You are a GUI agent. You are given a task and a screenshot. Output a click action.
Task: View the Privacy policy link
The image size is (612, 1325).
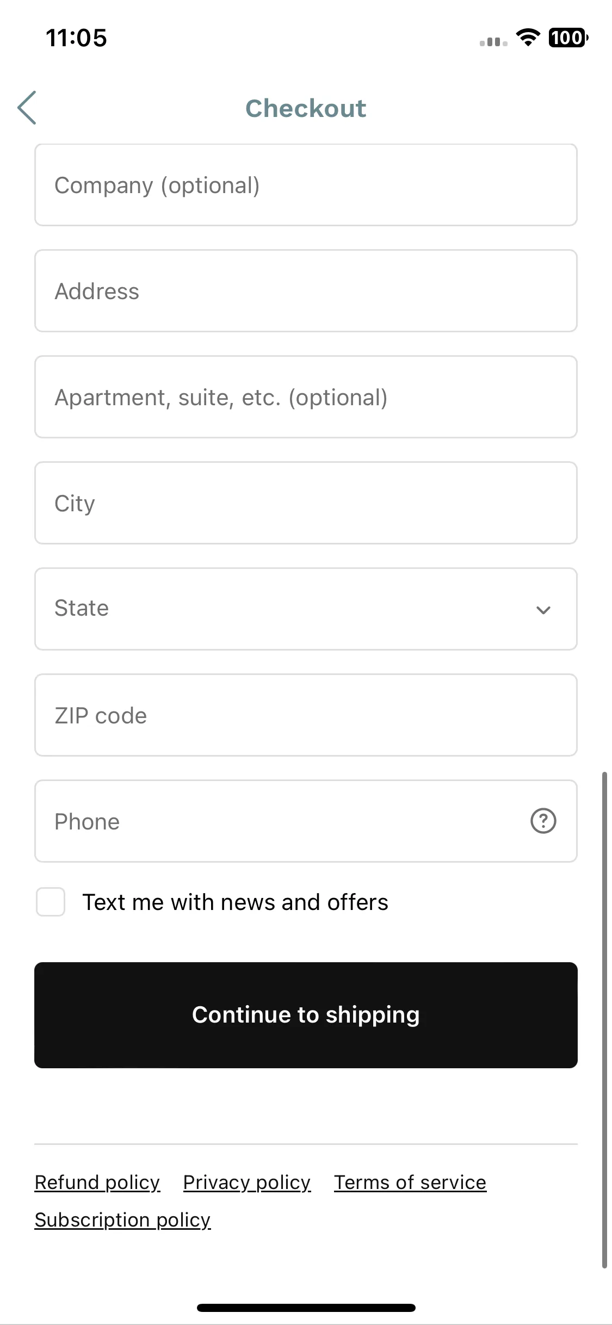pyautogui.click(x=247, y=1182)
